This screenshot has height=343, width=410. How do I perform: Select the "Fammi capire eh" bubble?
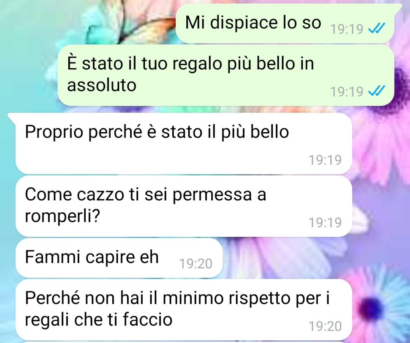tap(119, 258)
